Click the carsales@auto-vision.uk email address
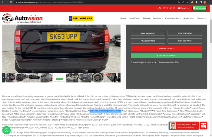 click(144, 62)
